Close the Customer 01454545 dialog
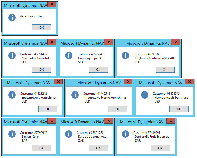The image size is (197, 158). (189, 81)
